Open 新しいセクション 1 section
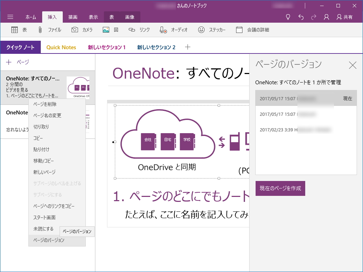This screenshot has height=272, width=363. (106, 47)
